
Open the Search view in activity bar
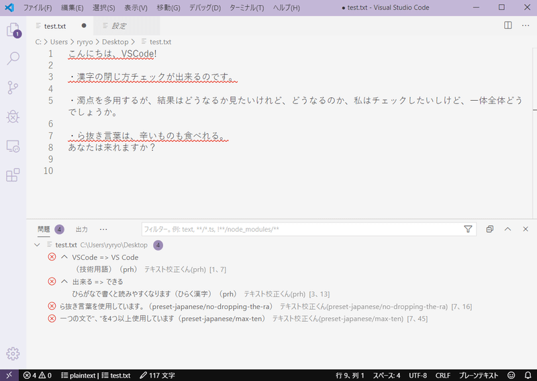[x=13, y=58]
